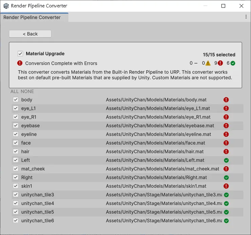
Task: Toggle the face material checkbox
Action: click(x=16, y=143)
